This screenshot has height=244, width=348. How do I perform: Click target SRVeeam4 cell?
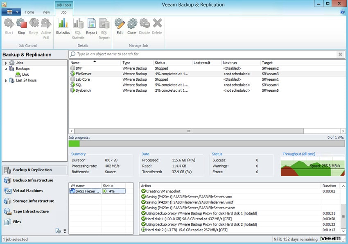[270, 85]
